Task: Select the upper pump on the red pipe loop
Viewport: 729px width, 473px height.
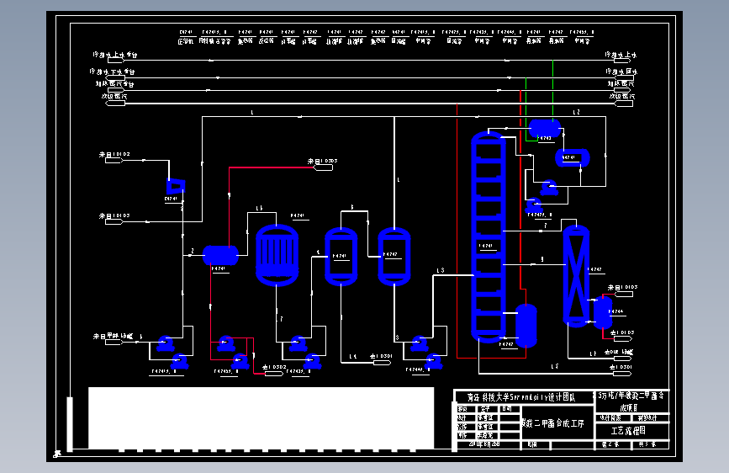Action: tap(225, 344)
